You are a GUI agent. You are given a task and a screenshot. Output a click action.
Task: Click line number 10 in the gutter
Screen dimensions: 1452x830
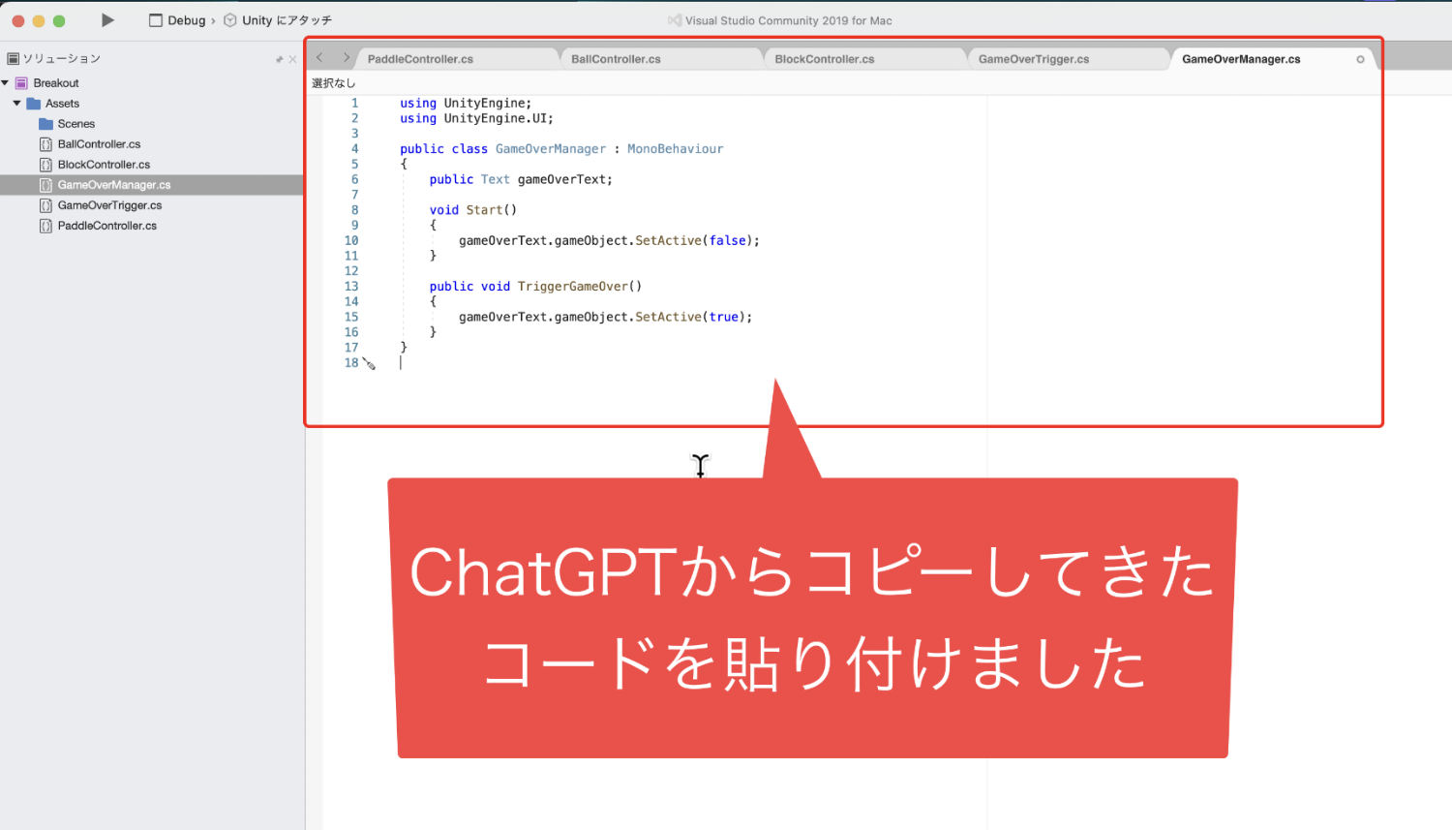351,240
